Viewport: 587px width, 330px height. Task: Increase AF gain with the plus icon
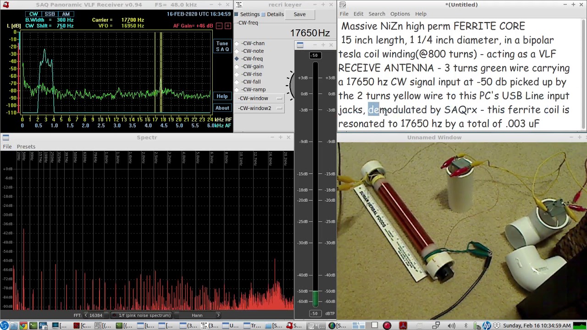227,26
